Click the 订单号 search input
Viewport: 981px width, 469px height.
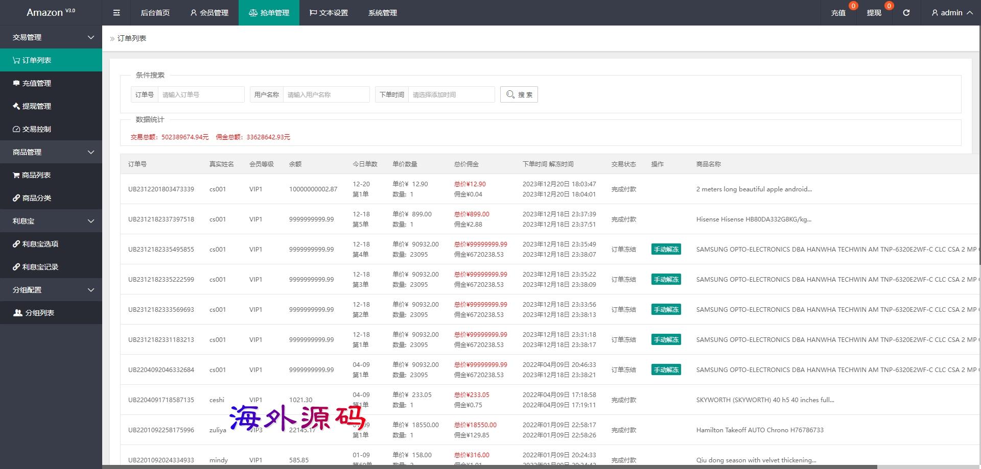click(201, 94)
